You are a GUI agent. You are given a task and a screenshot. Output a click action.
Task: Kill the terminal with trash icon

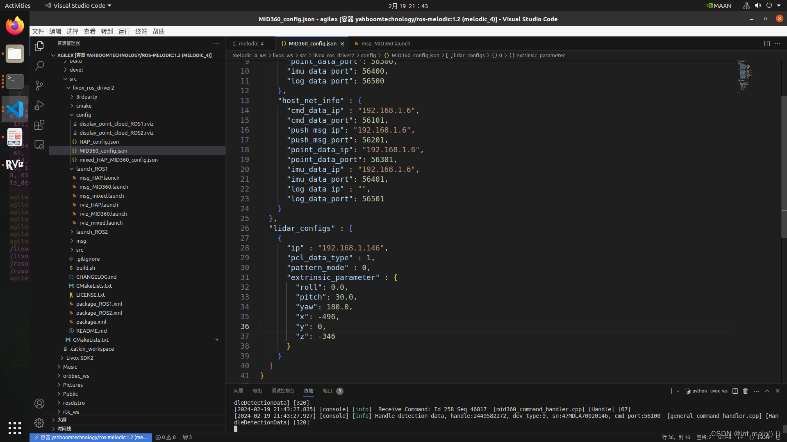pos(745,391)
